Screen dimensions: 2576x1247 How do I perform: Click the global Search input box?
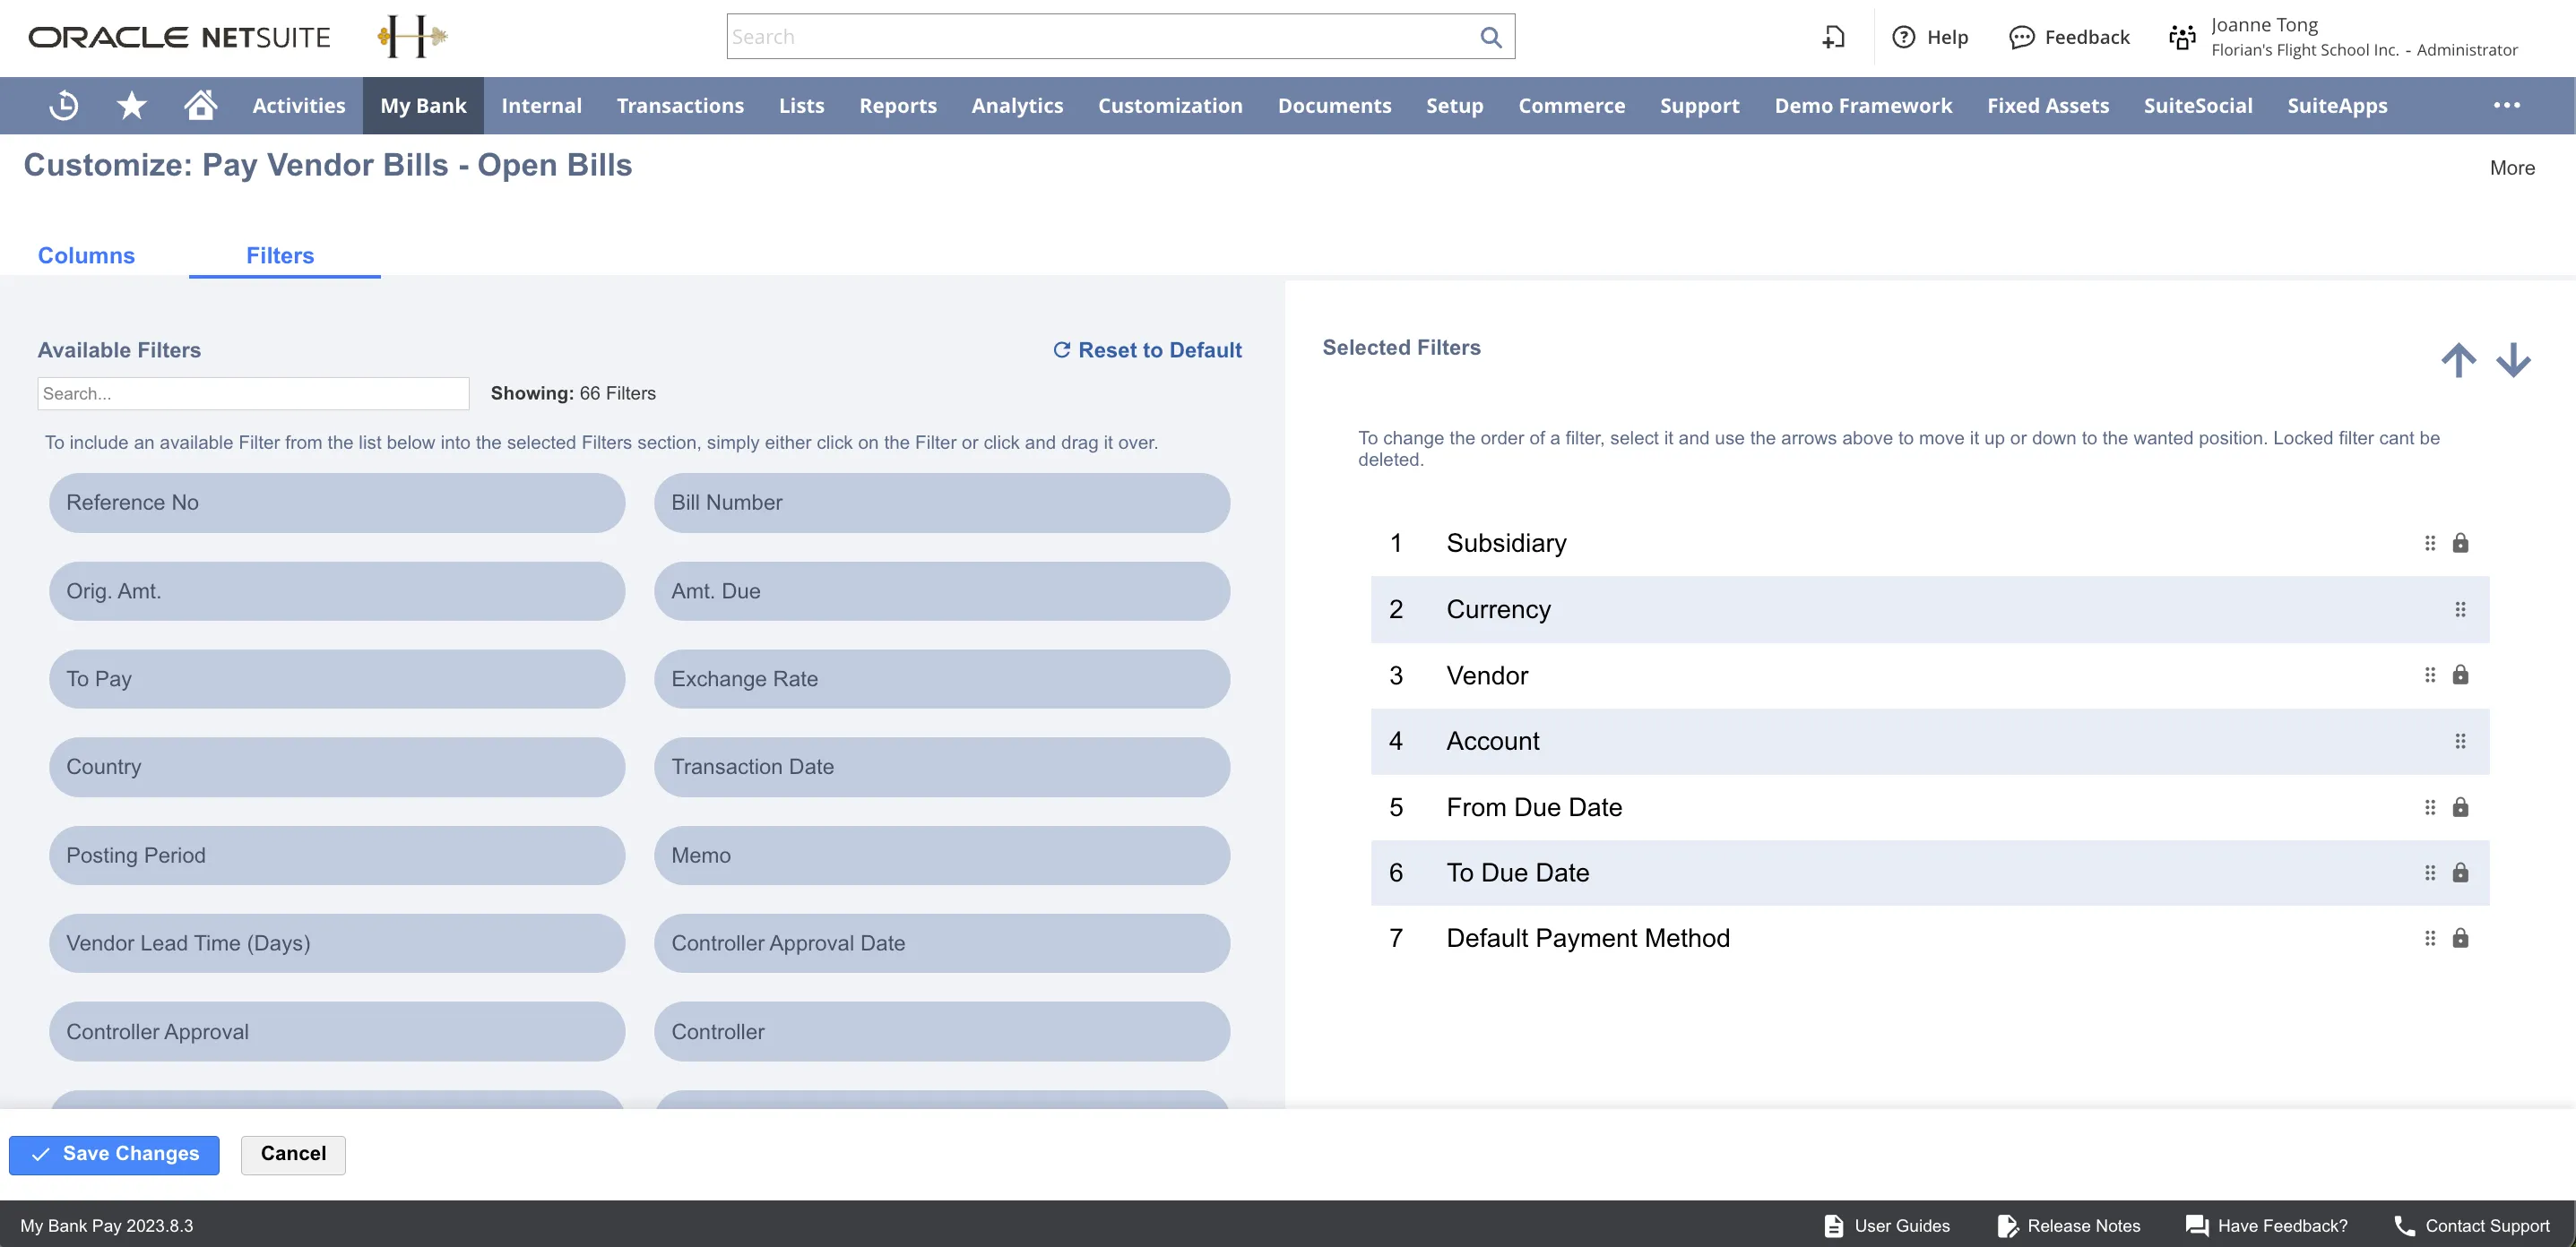(x=1120, y=37)
